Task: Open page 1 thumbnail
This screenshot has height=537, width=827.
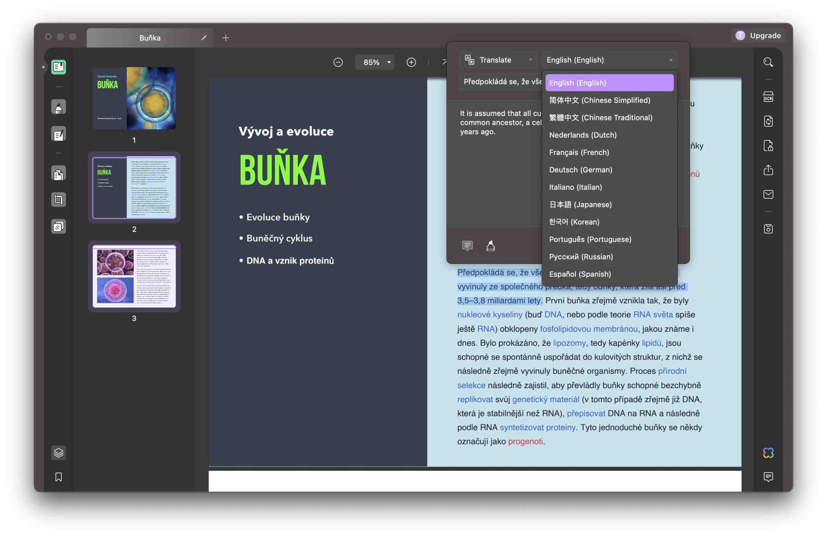Action: pos(134,98)
